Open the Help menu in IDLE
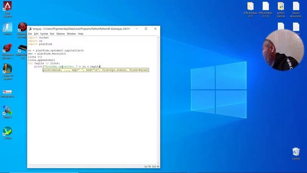This screenshot has width=307, height=173. (x=81, y=34)
